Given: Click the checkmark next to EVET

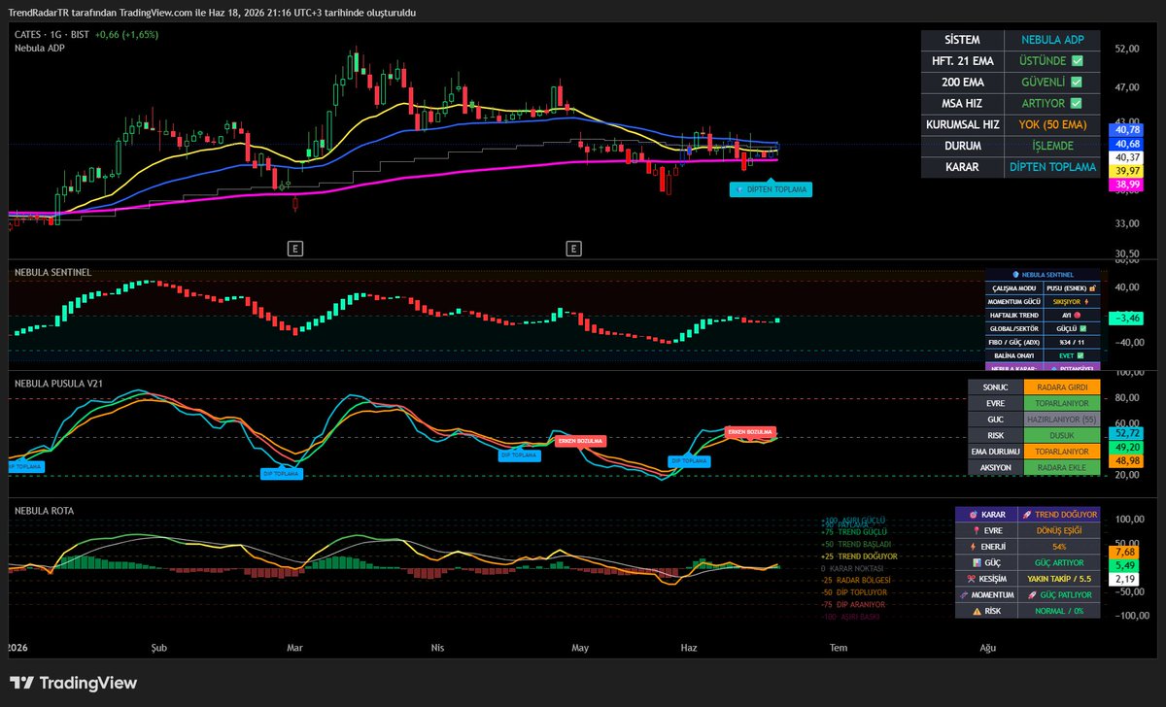Looking at the screenshot, I should [1080, 355].
